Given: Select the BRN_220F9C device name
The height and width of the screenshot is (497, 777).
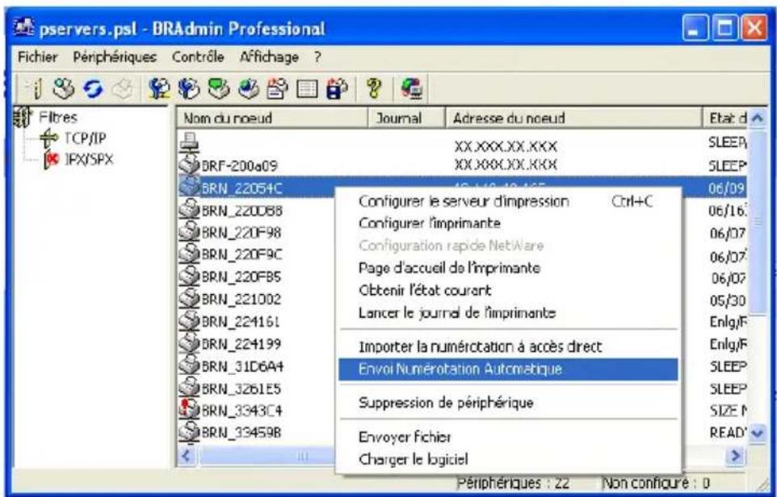Looking at the screenshot, I should click(x=241, y=255).
